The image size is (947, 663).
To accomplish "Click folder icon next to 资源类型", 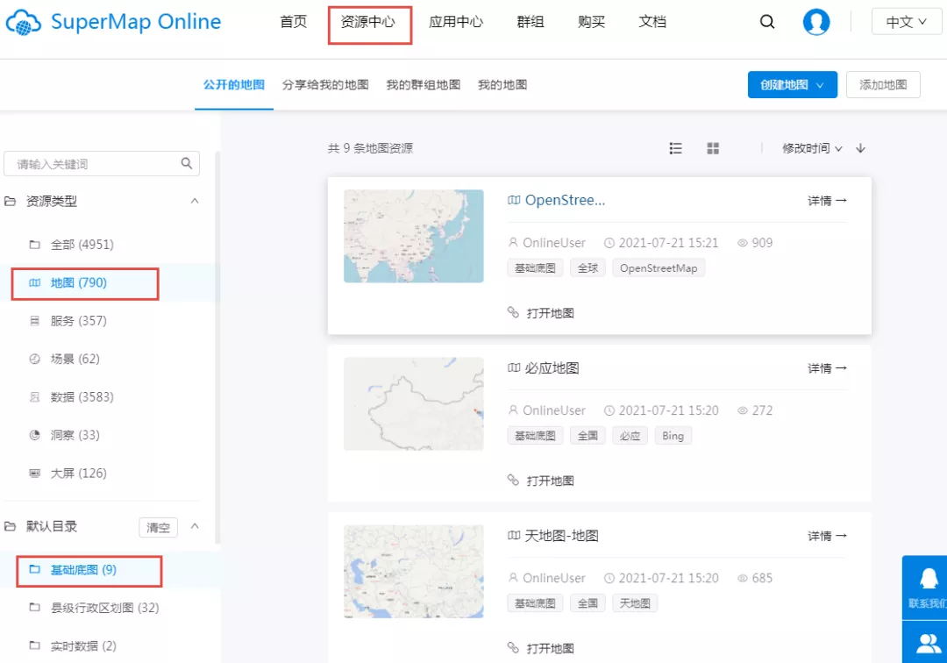I will (11, 201).
